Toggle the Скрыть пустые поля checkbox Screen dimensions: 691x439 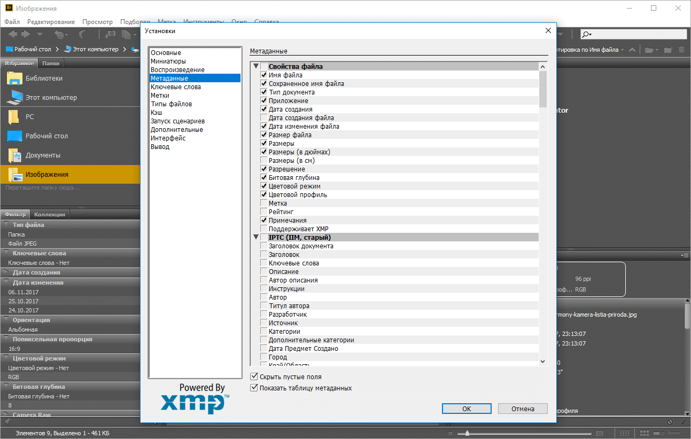coord(254,377)
